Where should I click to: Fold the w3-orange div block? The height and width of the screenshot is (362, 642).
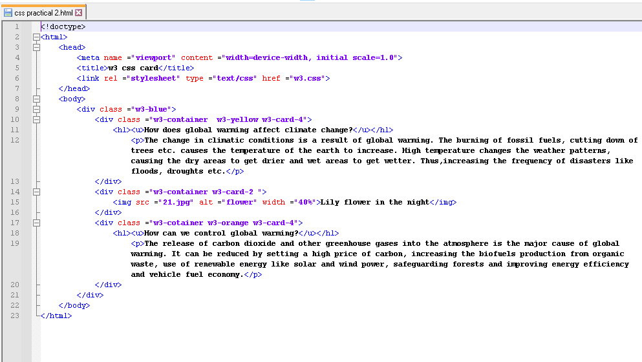tap(36, 223)
